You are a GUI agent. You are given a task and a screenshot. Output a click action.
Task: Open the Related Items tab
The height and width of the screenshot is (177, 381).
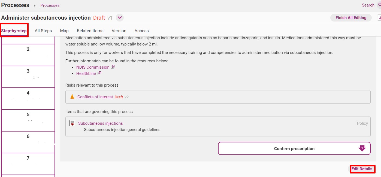(90, 31)
